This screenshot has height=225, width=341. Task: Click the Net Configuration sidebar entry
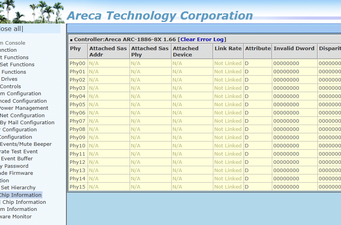(22, 116)
